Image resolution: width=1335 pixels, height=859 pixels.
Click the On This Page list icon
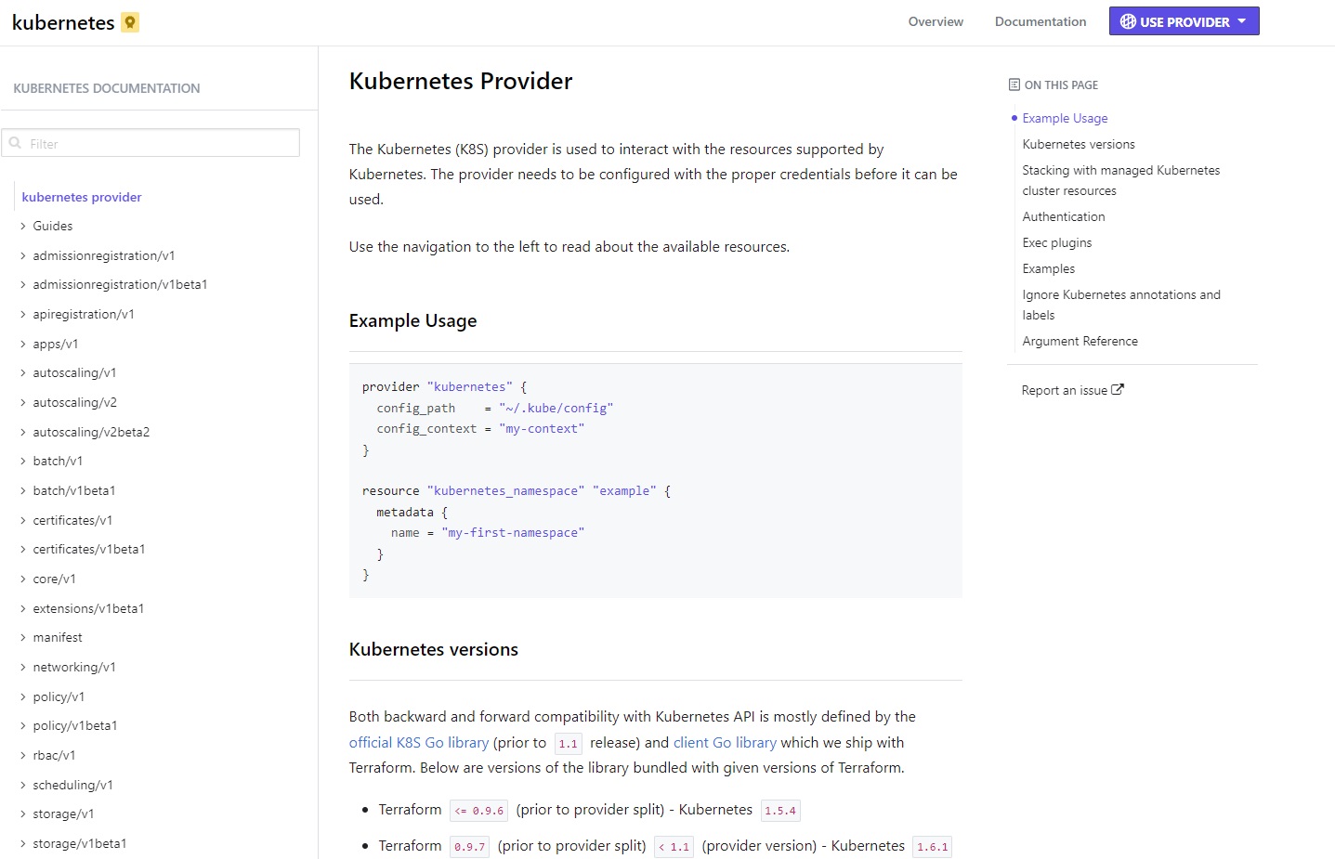point(1014,85)
